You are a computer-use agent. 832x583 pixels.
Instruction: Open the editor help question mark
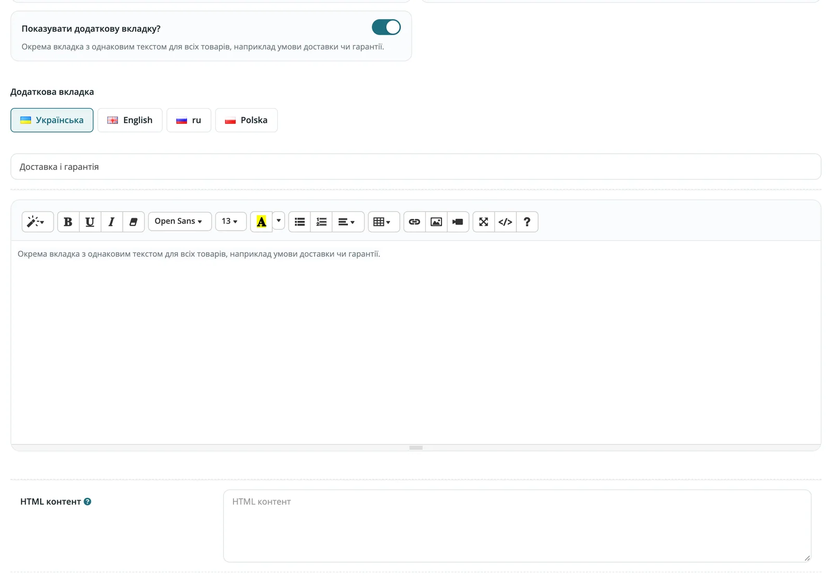point(527,222)
